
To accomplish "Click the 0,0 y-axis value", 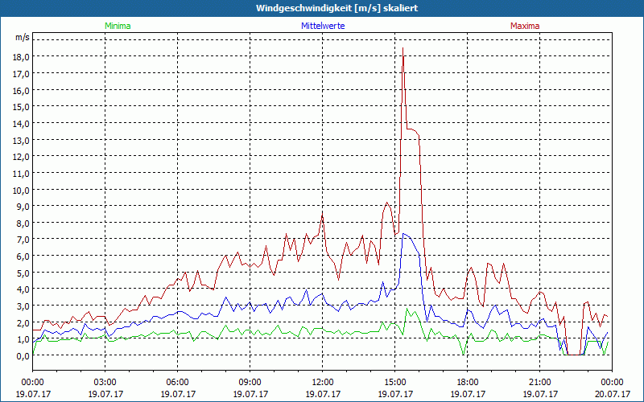I will pyautogui.click(x=24, y=356).
